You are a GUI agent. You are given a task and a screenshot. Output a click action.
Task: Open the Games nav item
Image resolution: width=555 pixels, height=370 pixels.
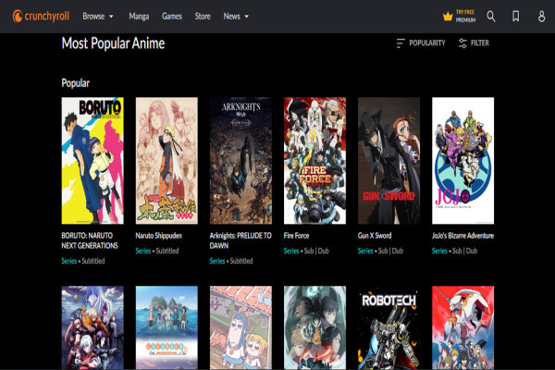(172, 17)
